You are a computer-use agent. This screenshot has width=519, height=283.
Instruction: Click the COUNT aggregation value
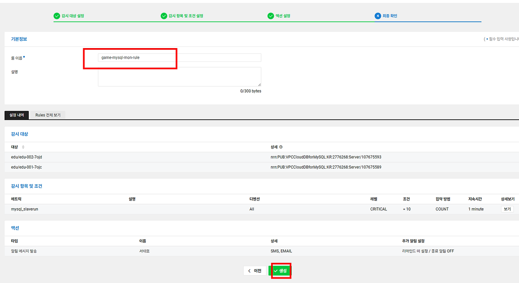tap(442, 209)
